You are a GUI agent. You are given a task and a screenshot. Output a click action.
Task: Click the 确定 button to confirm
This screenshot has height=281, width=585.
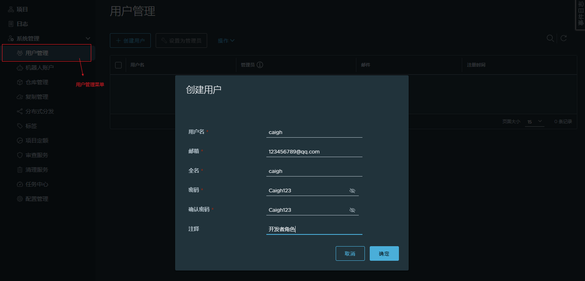pyautogui.click(x=384, y=253)
